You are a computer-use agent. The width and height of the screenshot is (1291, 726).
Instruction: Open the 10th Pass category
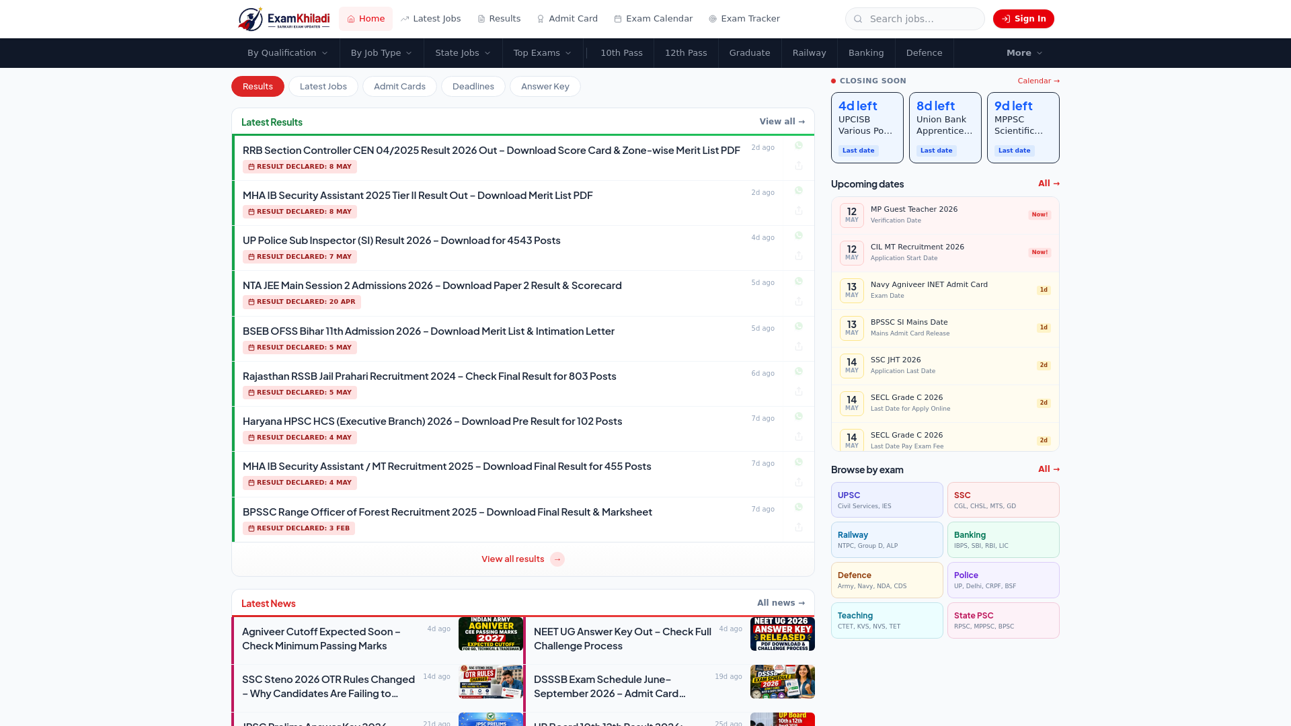point(621,53)
